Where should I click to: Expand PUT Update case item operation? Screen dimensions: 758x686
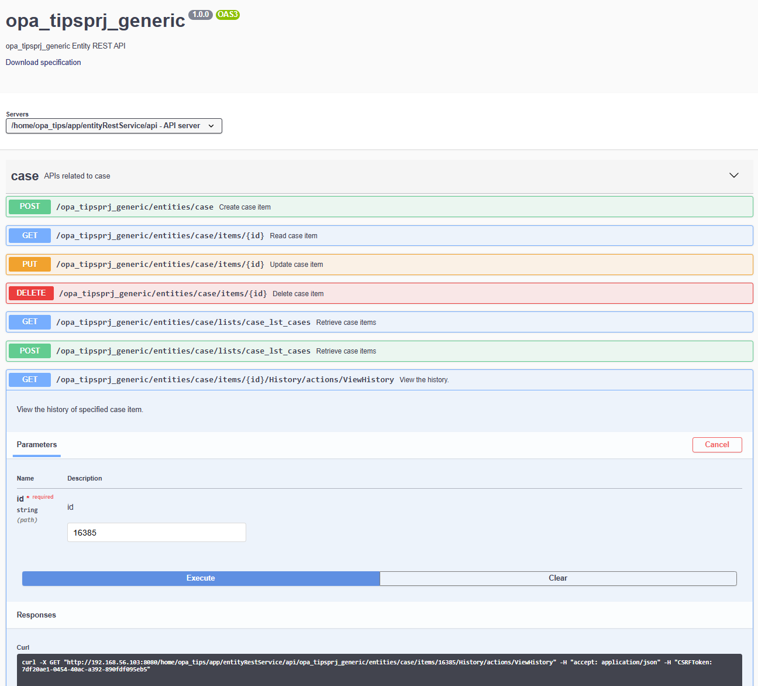[380, 264]
